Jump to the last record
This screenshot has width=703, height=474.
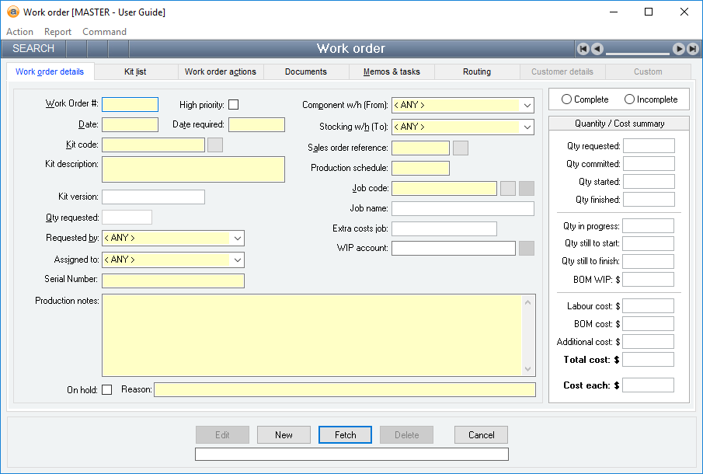pyautogui.click(x=692, y=49)
